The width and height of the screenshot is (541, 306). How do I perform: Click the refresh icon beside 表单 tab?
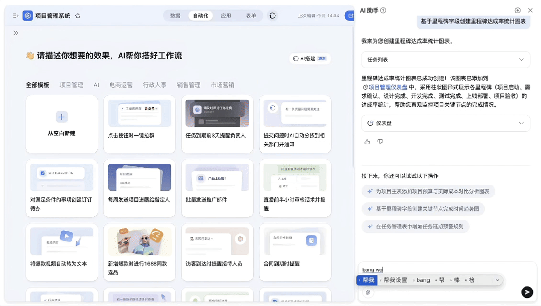tap(272, 16)
